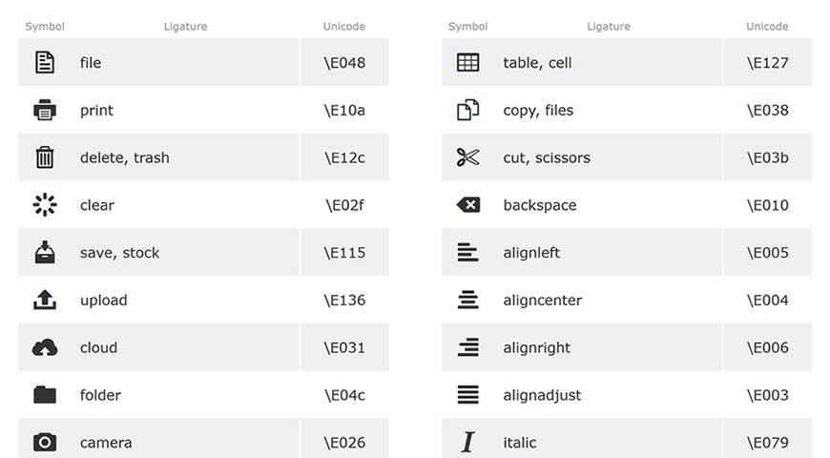Select the scissors cut icon
Image resolution: width=830 pixels, height=458 pixels.
(467, 157)
